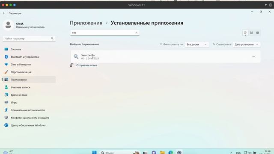Open the SearcherBar three-dot menu
Screen dimensions: 274x154
coord(254,56)
